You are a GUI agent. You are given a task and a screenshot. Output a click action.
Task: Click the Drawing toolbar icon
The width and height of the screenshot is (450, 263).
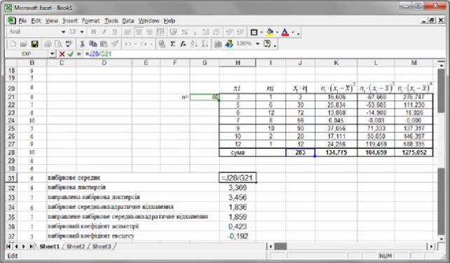pos(229,44)
